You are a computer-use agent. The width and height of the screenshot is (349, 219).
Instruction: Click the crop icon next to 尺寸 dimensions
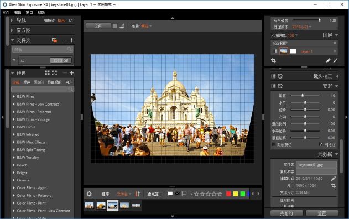[333, 185]
